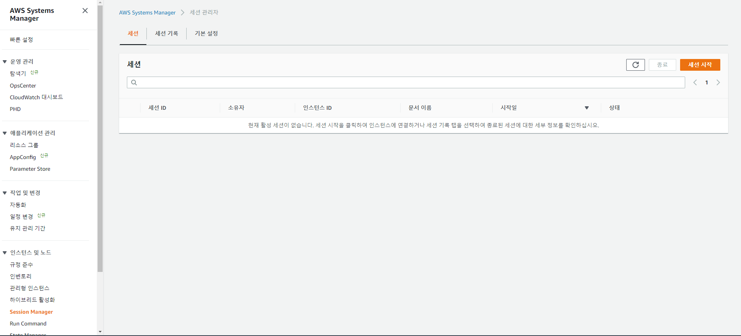
Task: Open 인벤토리 in sidebar
Action: point(21,277)
